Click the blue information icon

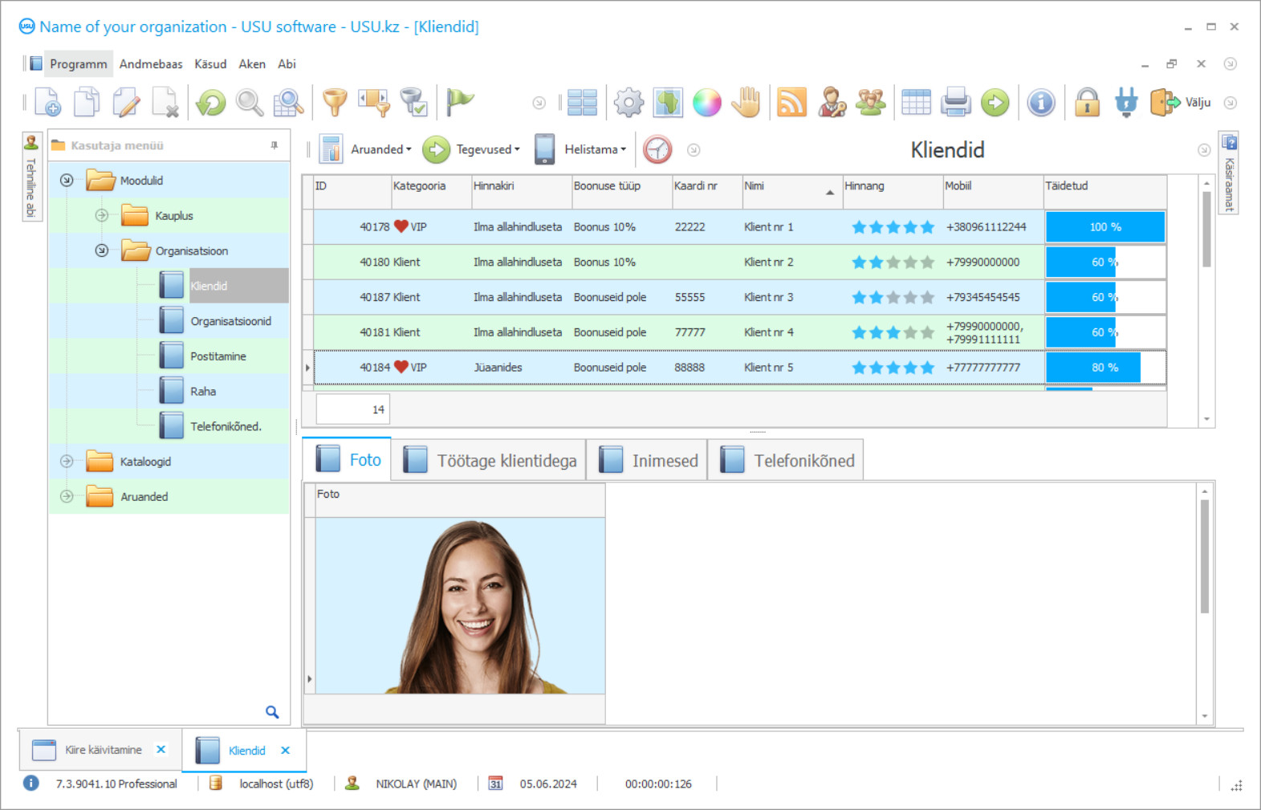[1041, 102]
